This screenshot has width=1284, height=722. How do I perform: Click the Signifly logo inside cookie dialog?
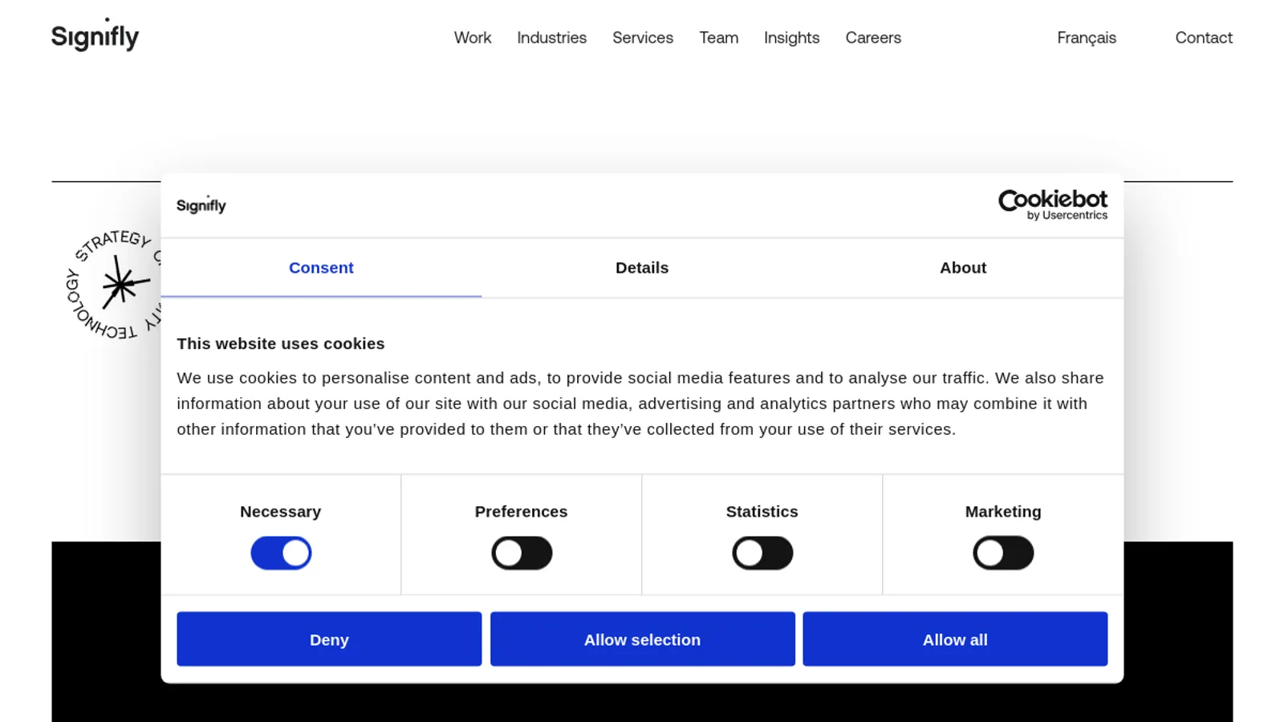click(201, 205)
